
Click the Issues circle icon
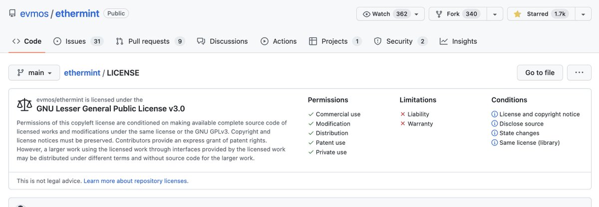click(x=57, y=41)
